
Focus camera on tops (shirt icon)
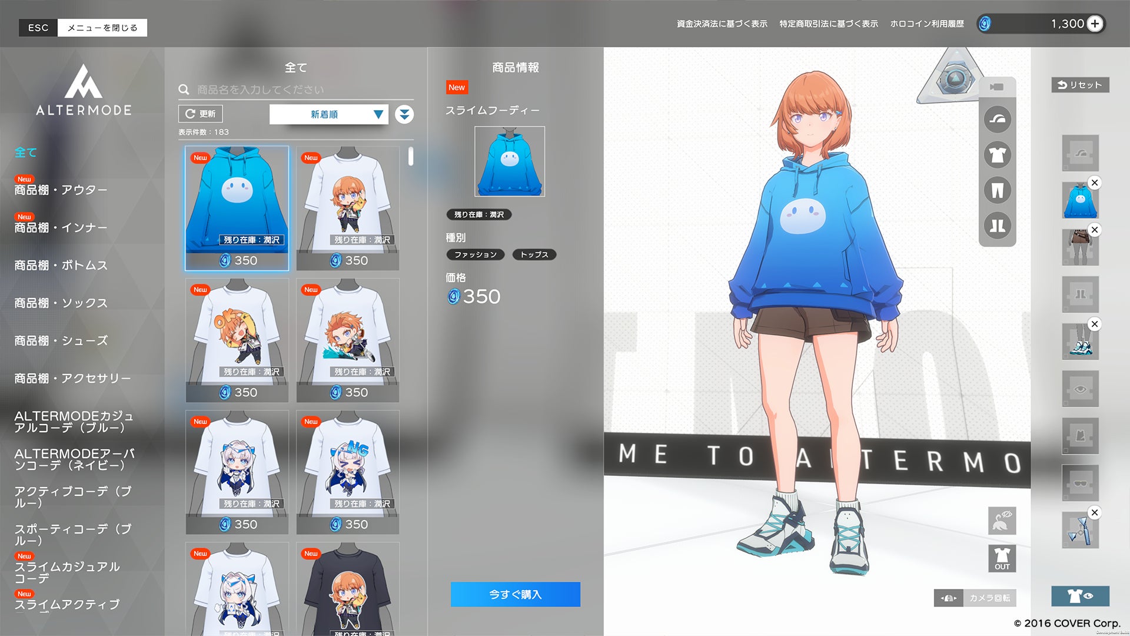(x=997, y=155)
